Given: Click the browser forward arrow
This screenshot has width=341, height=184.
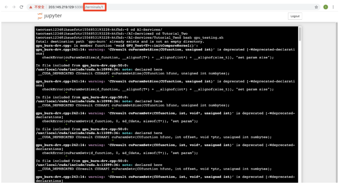Looking at the screenshot, I should [x=14, y=7].
